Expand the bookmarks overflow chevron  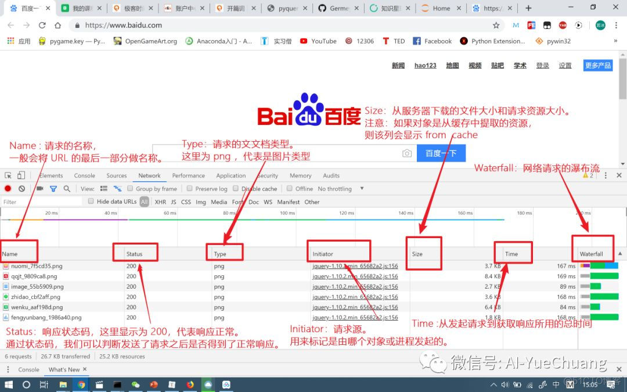point(615,41)
